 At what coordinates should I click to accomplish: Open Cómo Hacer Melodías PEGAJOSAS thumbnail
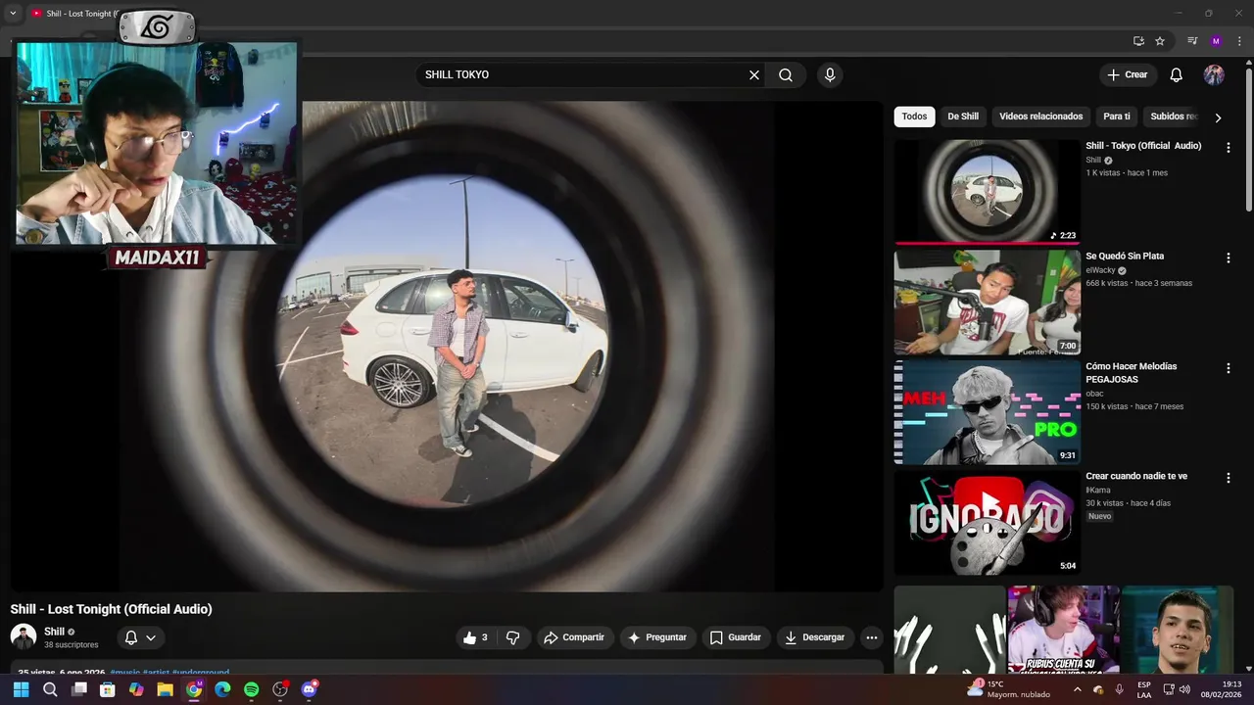tap(987, 412)
